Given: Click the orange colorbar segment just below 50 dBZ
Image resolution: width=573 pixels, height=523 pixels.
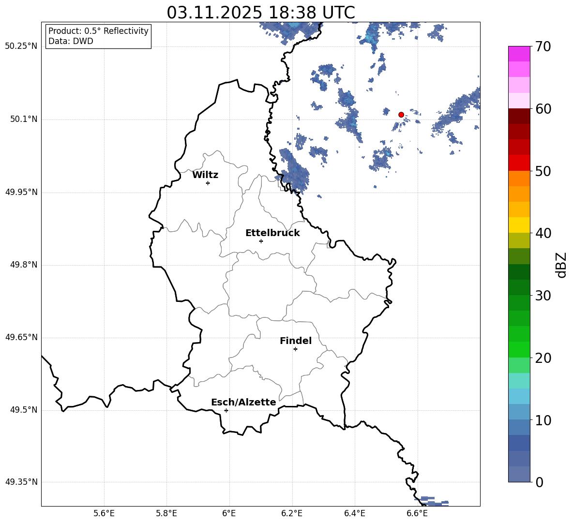Looking at the screenshot, I should click(x=519, y=179).
